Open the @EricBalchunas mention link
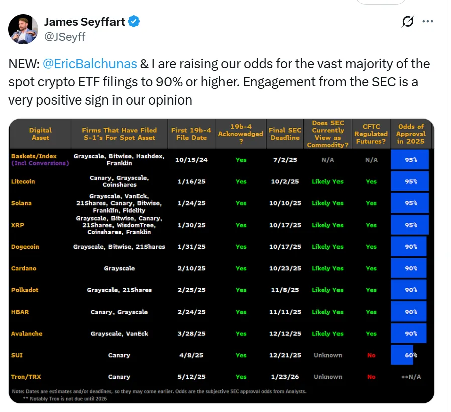Viewport: 451px width, 412px height. pyautogui.click(x=89, y=64)
